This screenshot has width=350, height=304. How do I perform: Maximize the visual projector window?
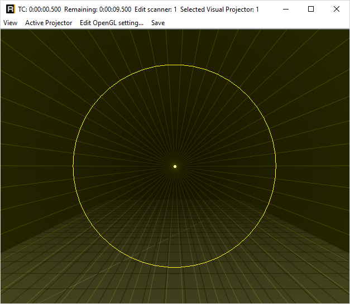coord(311,9)
